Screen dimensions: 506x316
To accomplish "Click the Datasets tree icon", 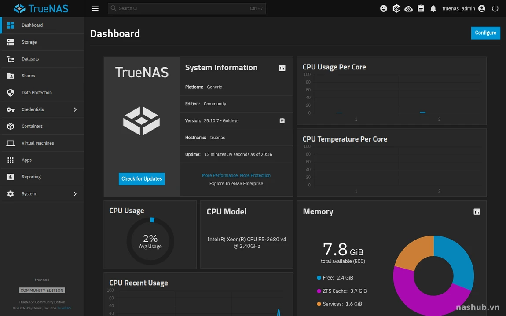I will point(10,59).
